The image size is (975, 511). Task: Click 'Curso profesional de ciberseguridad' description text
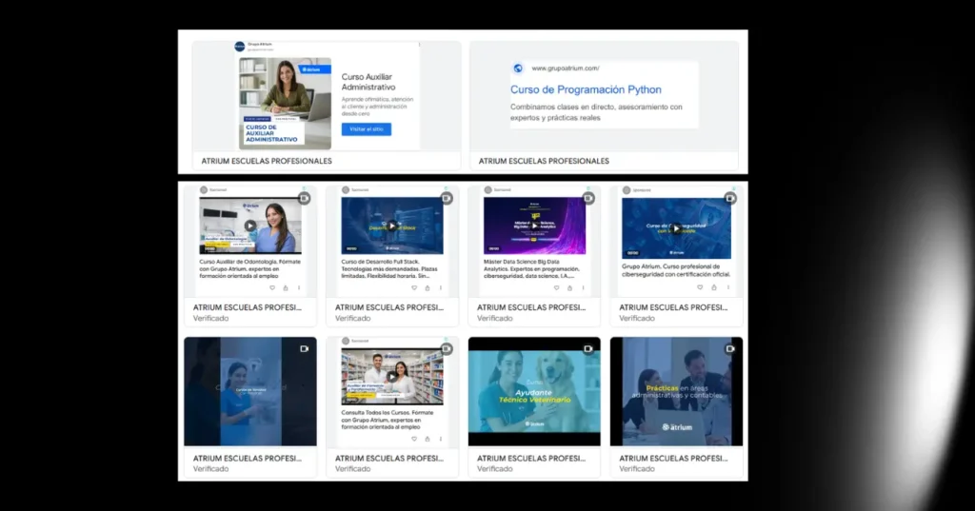click(676, 270)
